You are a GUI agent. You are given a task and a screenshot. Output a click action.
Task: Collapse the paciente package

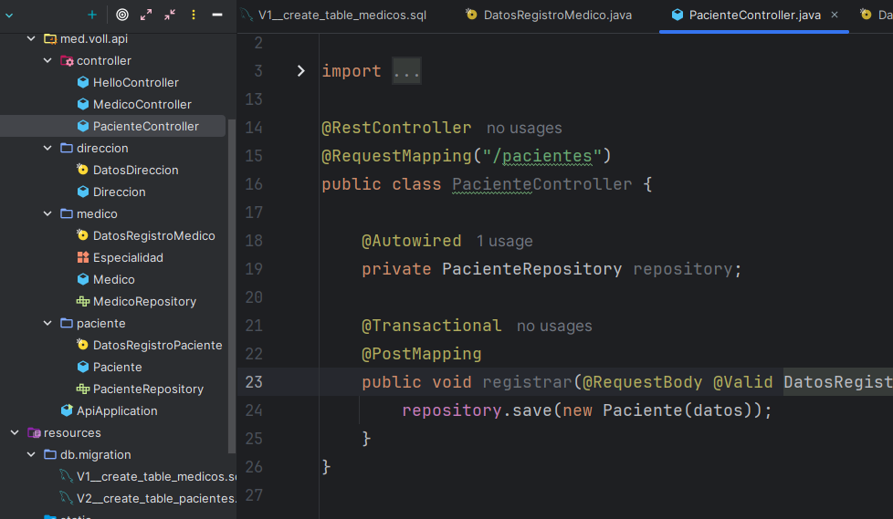(47, 323)
